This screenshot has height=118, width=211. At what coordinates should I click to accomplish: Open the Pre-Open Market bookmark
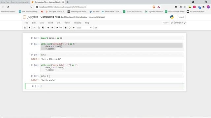click(x=55, y=12)
